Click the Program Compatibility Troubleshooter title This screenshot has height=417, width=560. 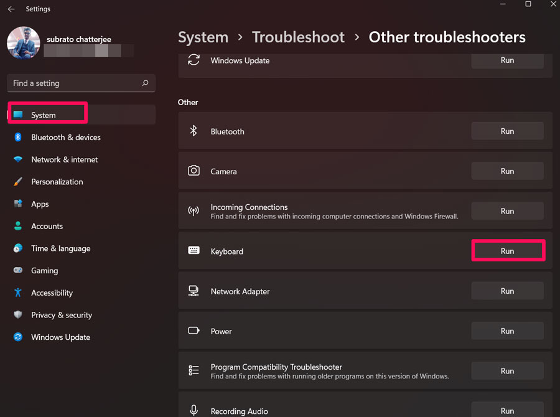pos(276,367)
